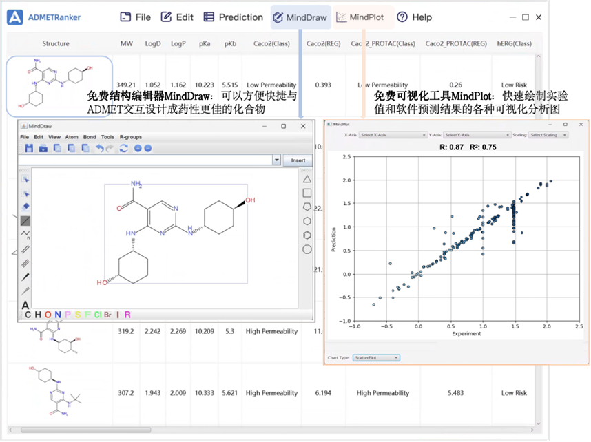Select the carbon C atom button
Viewport: 591px width, 442px height.
click(x=28, y=315)
